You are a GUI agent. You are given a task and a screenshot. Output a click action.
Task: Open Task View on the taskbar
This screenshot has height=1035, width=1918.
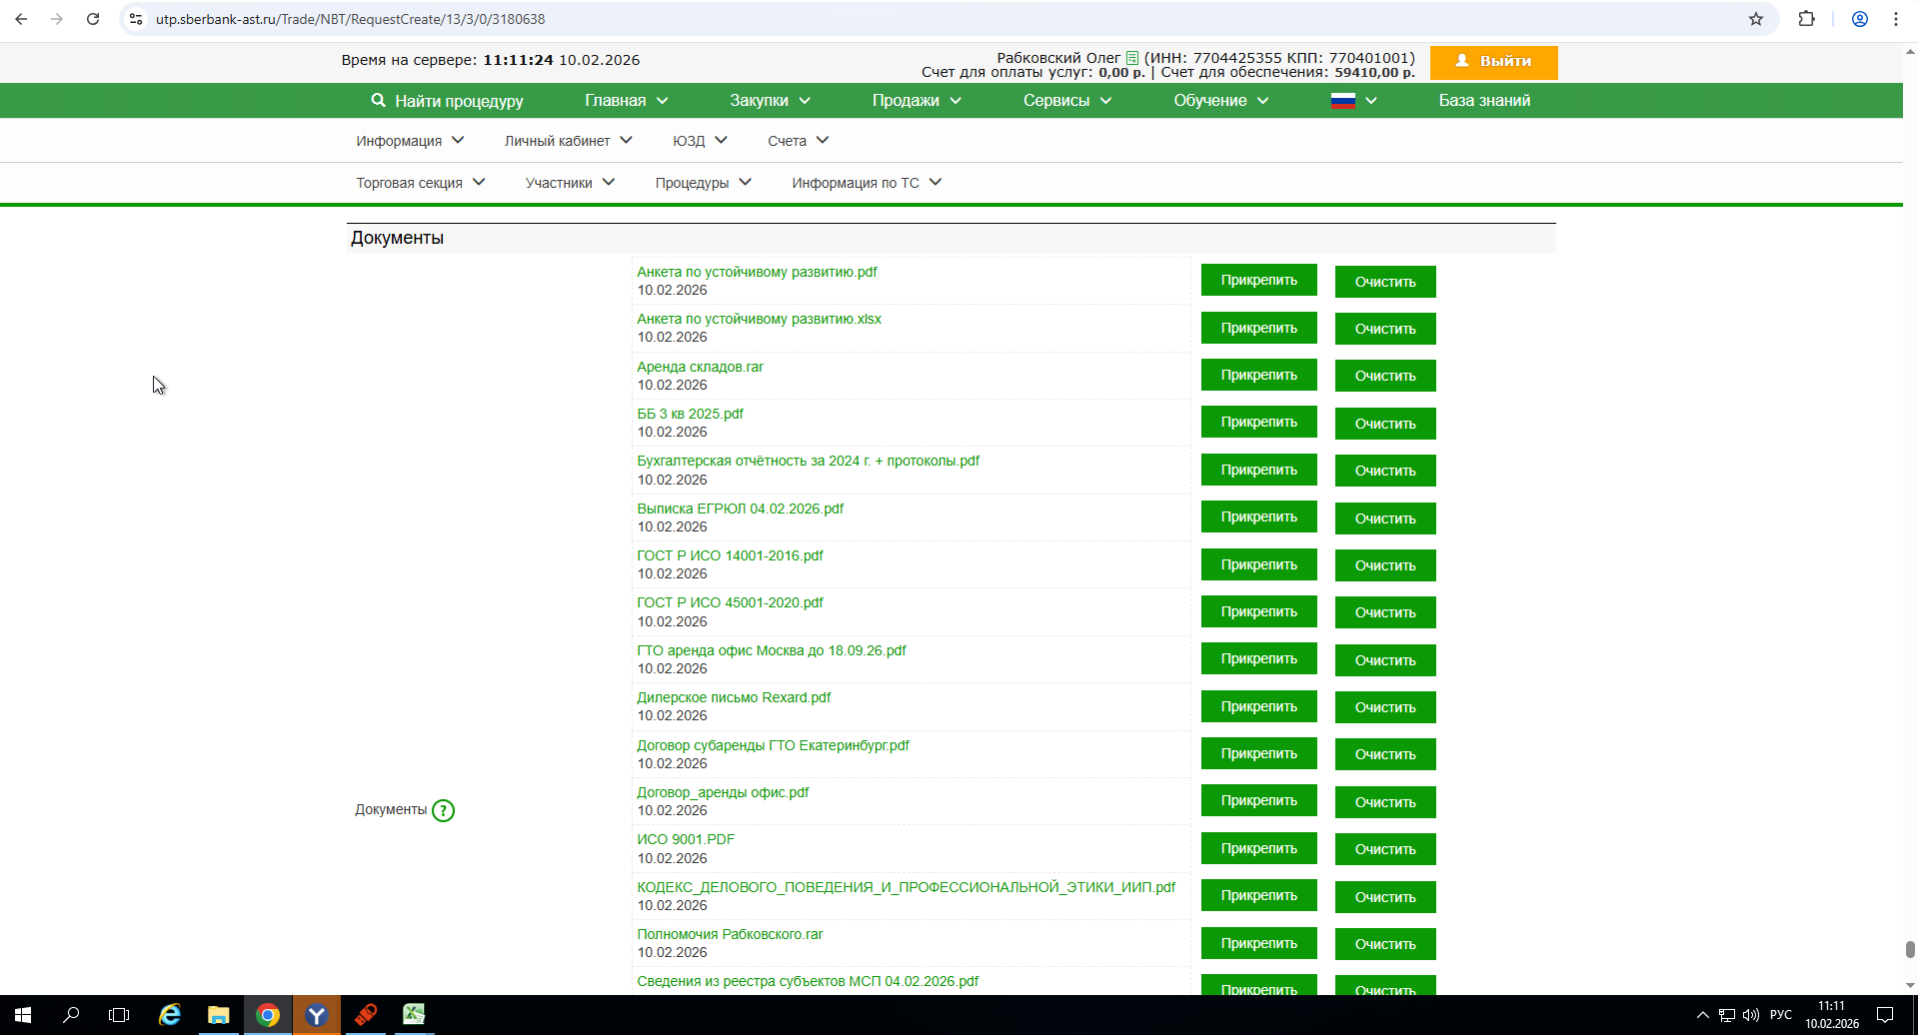[119, 1015]
